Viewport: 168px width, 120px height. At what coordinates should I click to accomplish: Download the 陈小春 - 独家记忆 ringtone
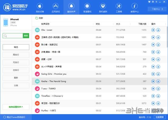click(158, 45)
